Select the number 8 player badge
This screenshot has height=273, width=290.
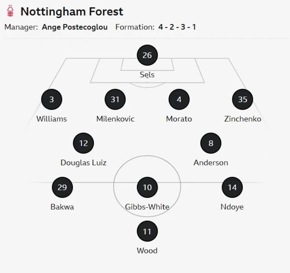(211, 143)
